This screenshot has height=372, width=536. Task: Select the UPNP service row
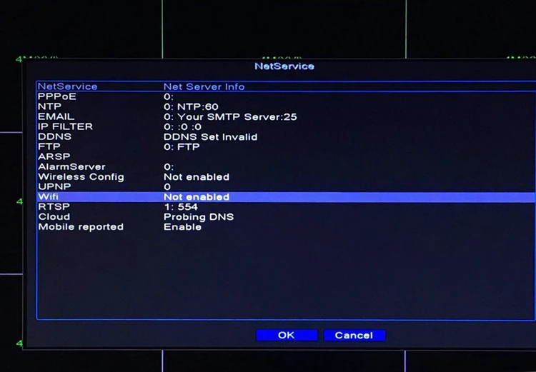[x=286, y=186]
